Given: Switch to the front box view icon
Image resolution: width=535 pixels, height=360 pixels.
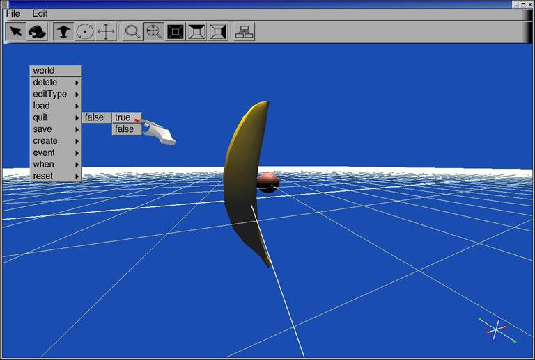Looking at the screenshot, I should click(176, 32).
